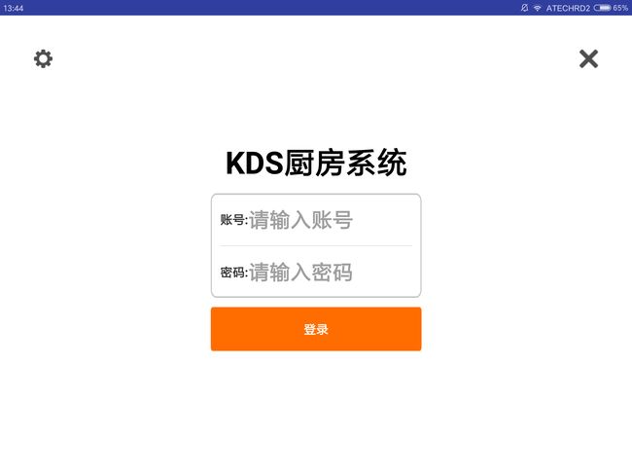Click the 账号: label
This screenshot has height=475, width=632.
coord(233,220)
